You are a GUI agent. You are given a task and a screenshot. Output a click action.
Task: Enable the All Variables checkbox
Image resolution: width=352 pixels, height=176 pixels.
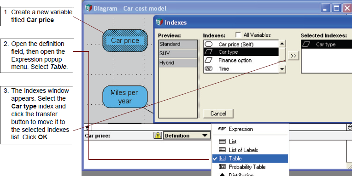click(x=238, y=34)
